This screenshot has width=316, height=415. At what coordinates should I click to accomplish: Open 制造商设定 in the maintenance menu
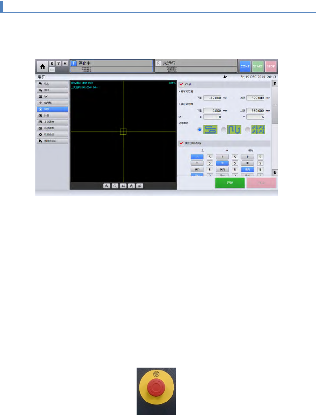coord(53,141)
